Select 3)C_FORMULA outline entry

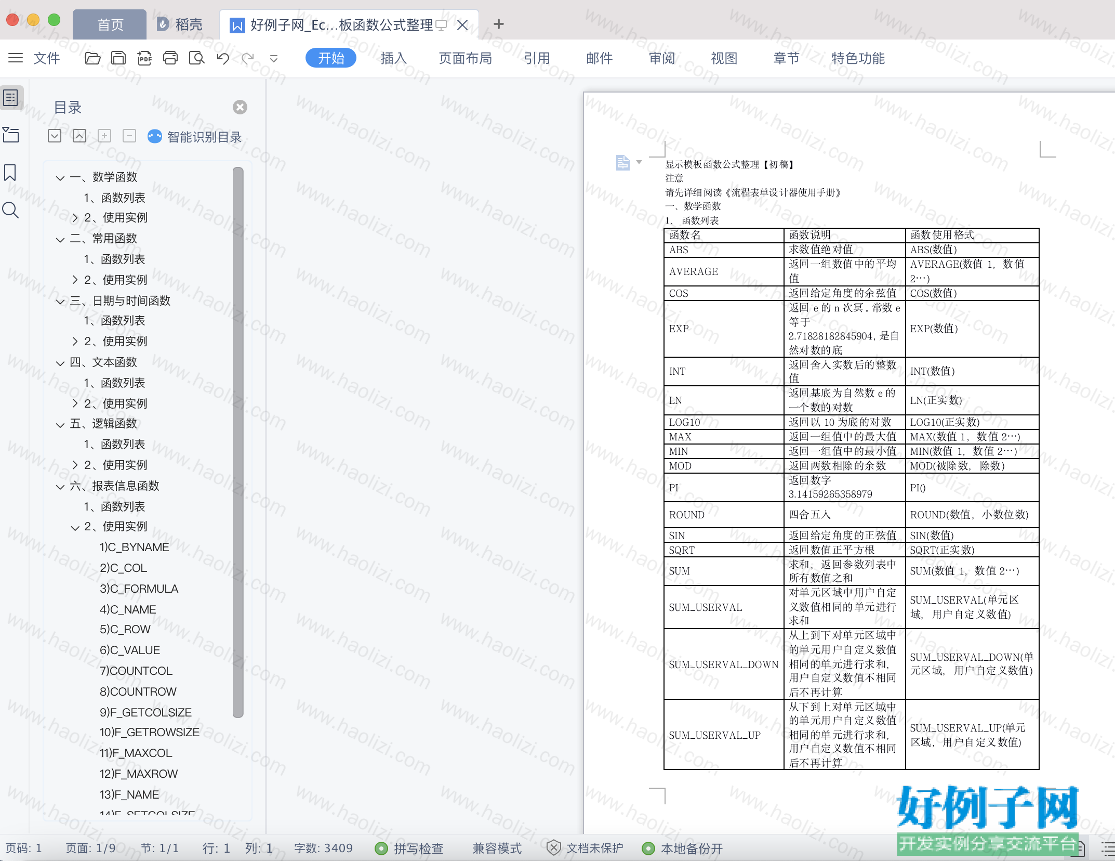pyautogui.click(x=139, y=589)
